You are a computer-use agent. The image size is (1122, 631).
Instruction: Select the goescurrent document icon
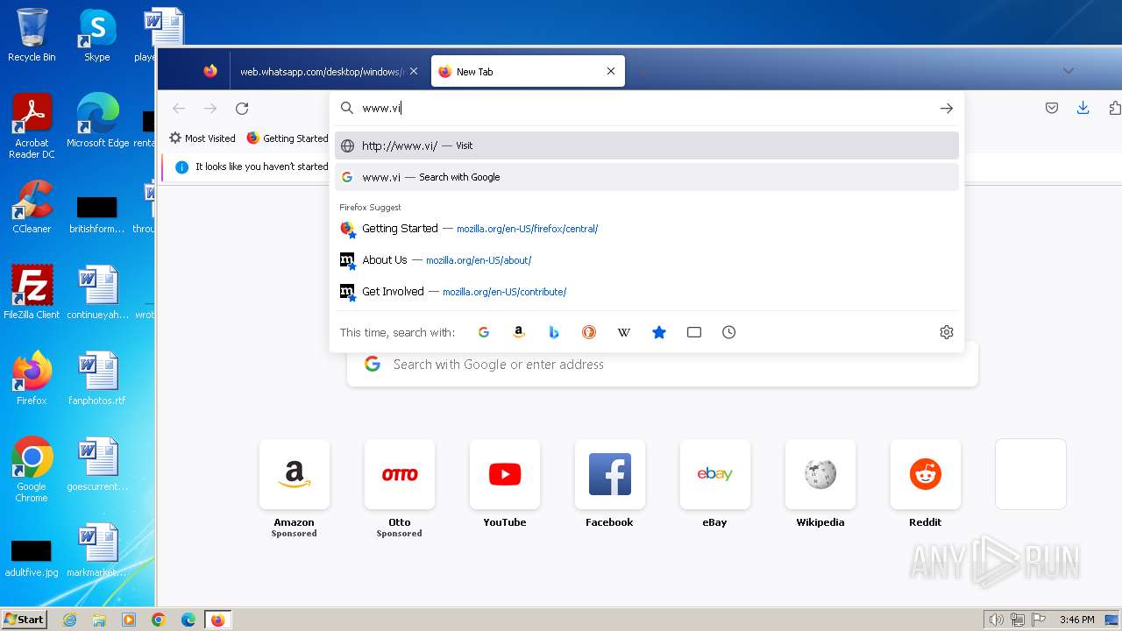tap(97, 464)
